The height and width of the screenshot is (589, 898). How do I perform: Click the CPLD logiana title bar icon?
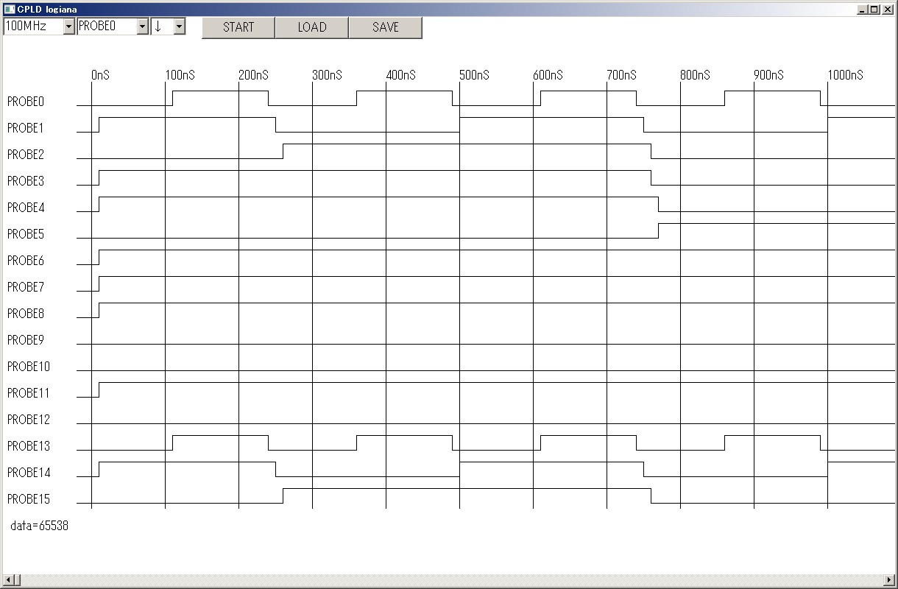(9, 10)
